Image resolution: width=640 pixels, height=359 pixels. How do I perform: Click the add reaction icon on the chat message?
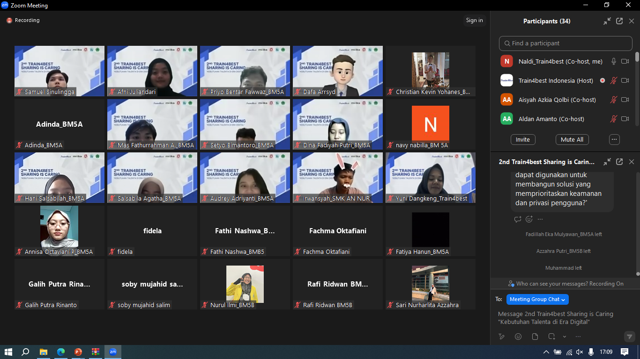click(x=528, y=219)
